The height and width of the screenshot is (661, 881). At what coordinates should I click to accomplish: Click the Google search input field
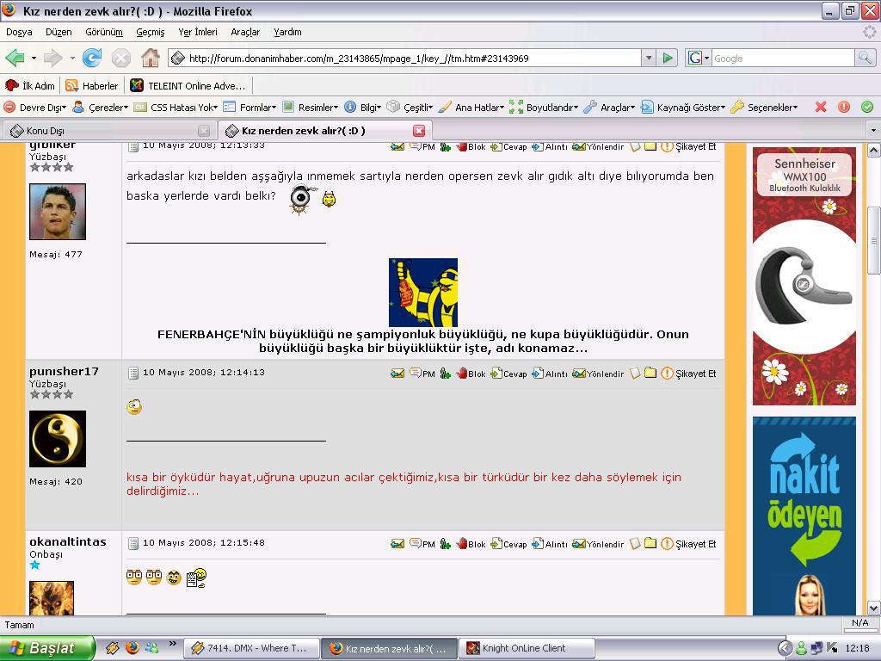781,59
